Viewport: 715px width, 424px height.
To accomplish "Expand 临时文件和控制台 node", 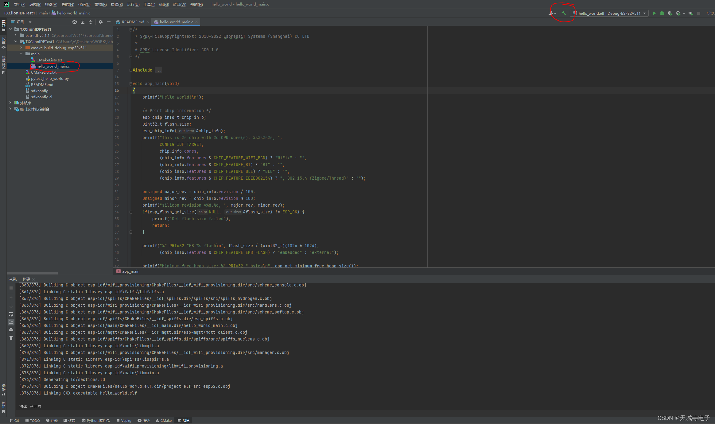I will [x=10, y=109].
